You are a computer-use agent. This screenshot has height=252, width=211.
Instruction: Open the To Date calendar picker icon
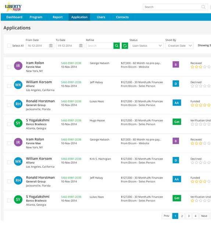pyautogui.click(x=81, y=45)
